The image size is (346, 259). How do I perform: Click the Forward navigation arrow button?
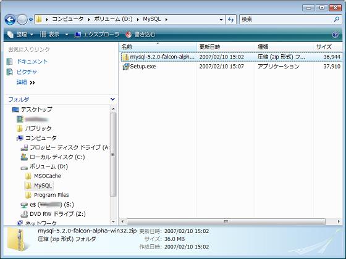click(x=22, y=20)
